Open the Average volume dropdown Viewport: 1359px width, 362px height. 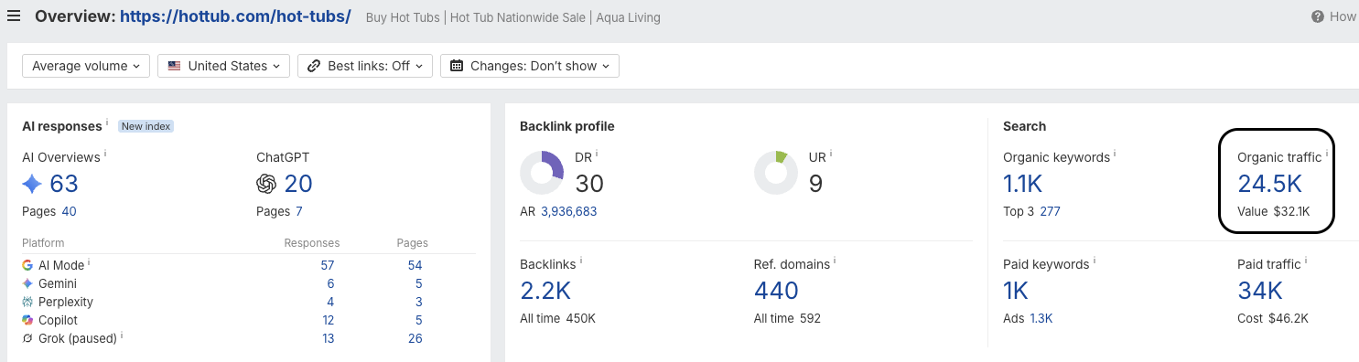coord(86,66)
